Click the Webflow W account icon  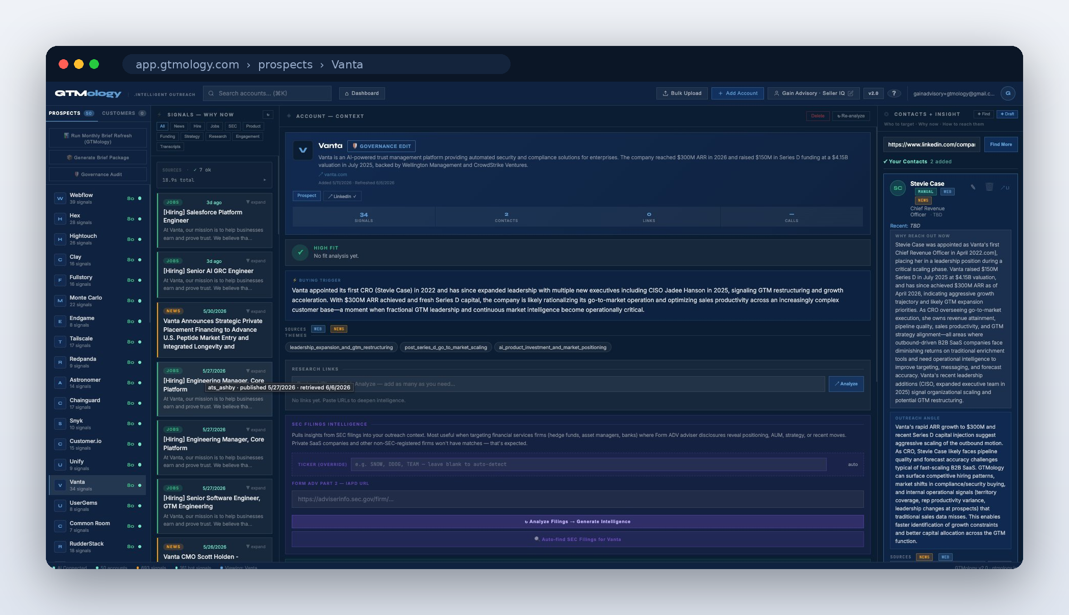click(x=60, y=198)
